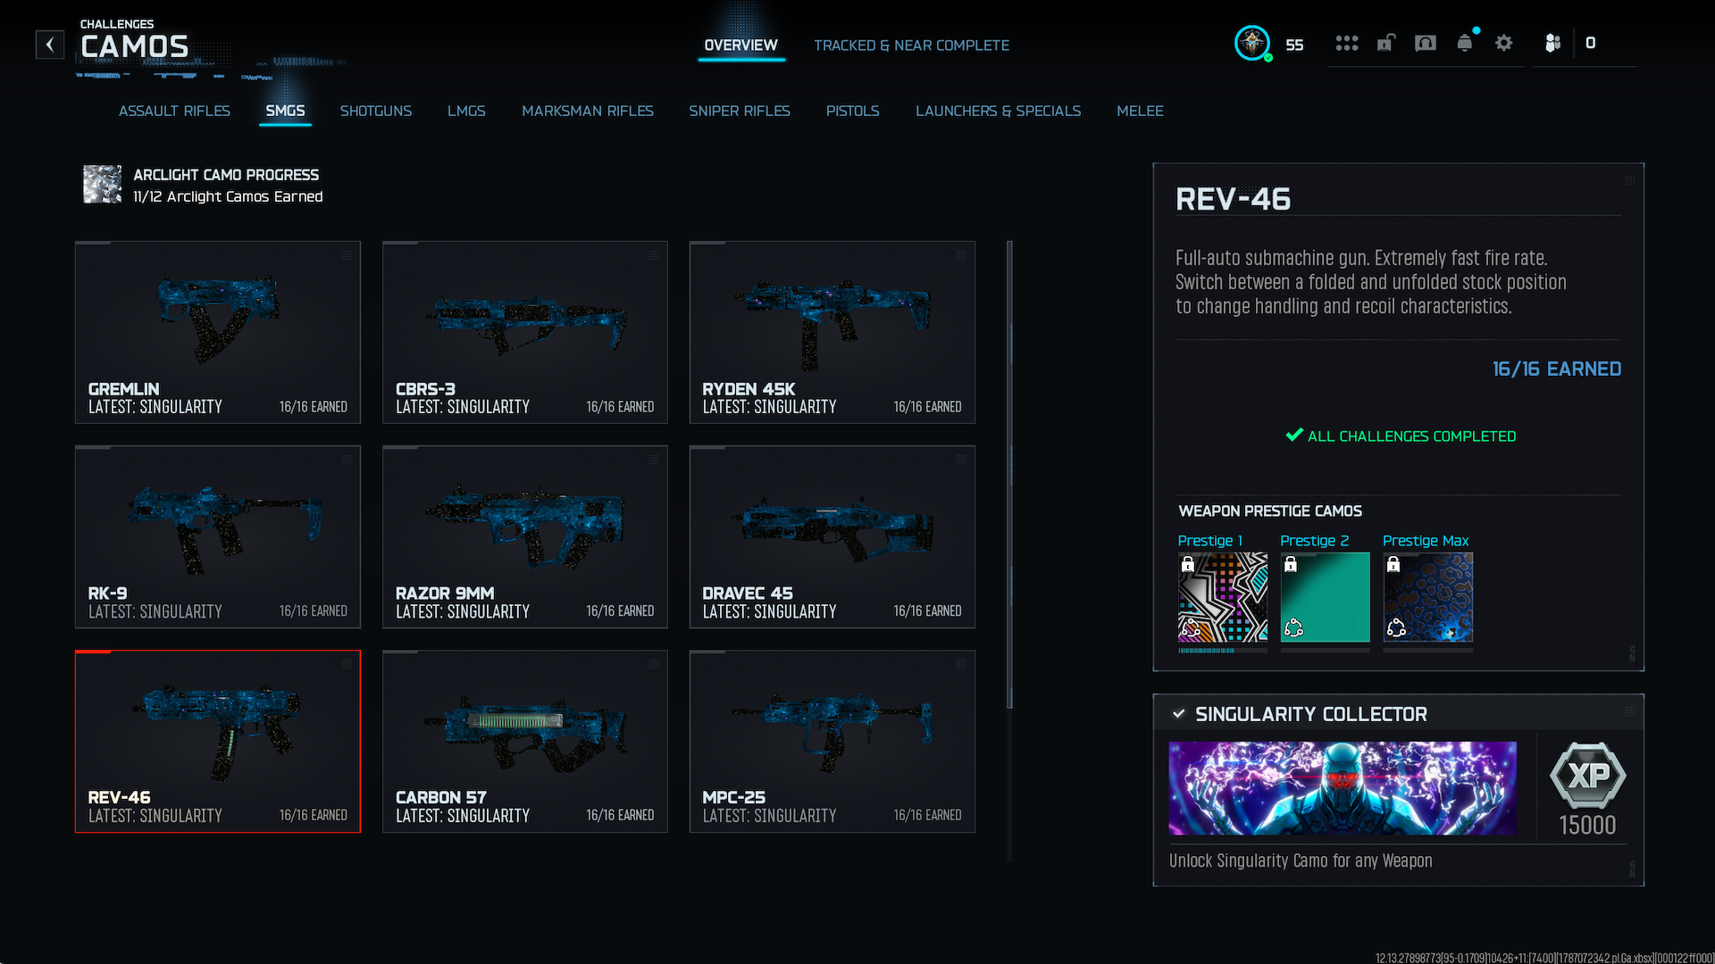Screen dimensions: 1715x964
Task: Open the settings gear icon
Action: coord(1504,43)
